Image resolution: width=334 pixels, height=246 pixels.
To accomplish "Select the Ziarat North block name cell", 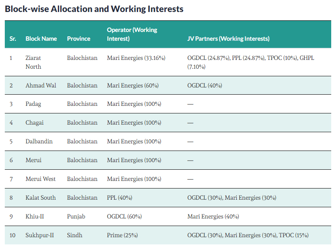I will (x=33, y=62).
